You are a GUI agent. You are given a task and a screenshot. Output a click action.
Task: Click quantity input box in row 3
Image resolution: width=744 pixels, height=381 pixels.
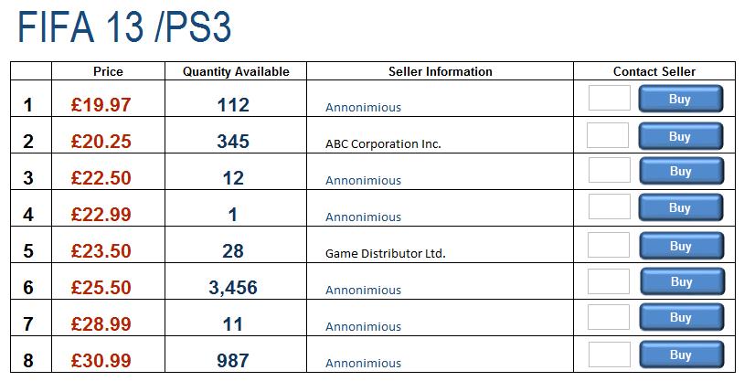(610, 170)
